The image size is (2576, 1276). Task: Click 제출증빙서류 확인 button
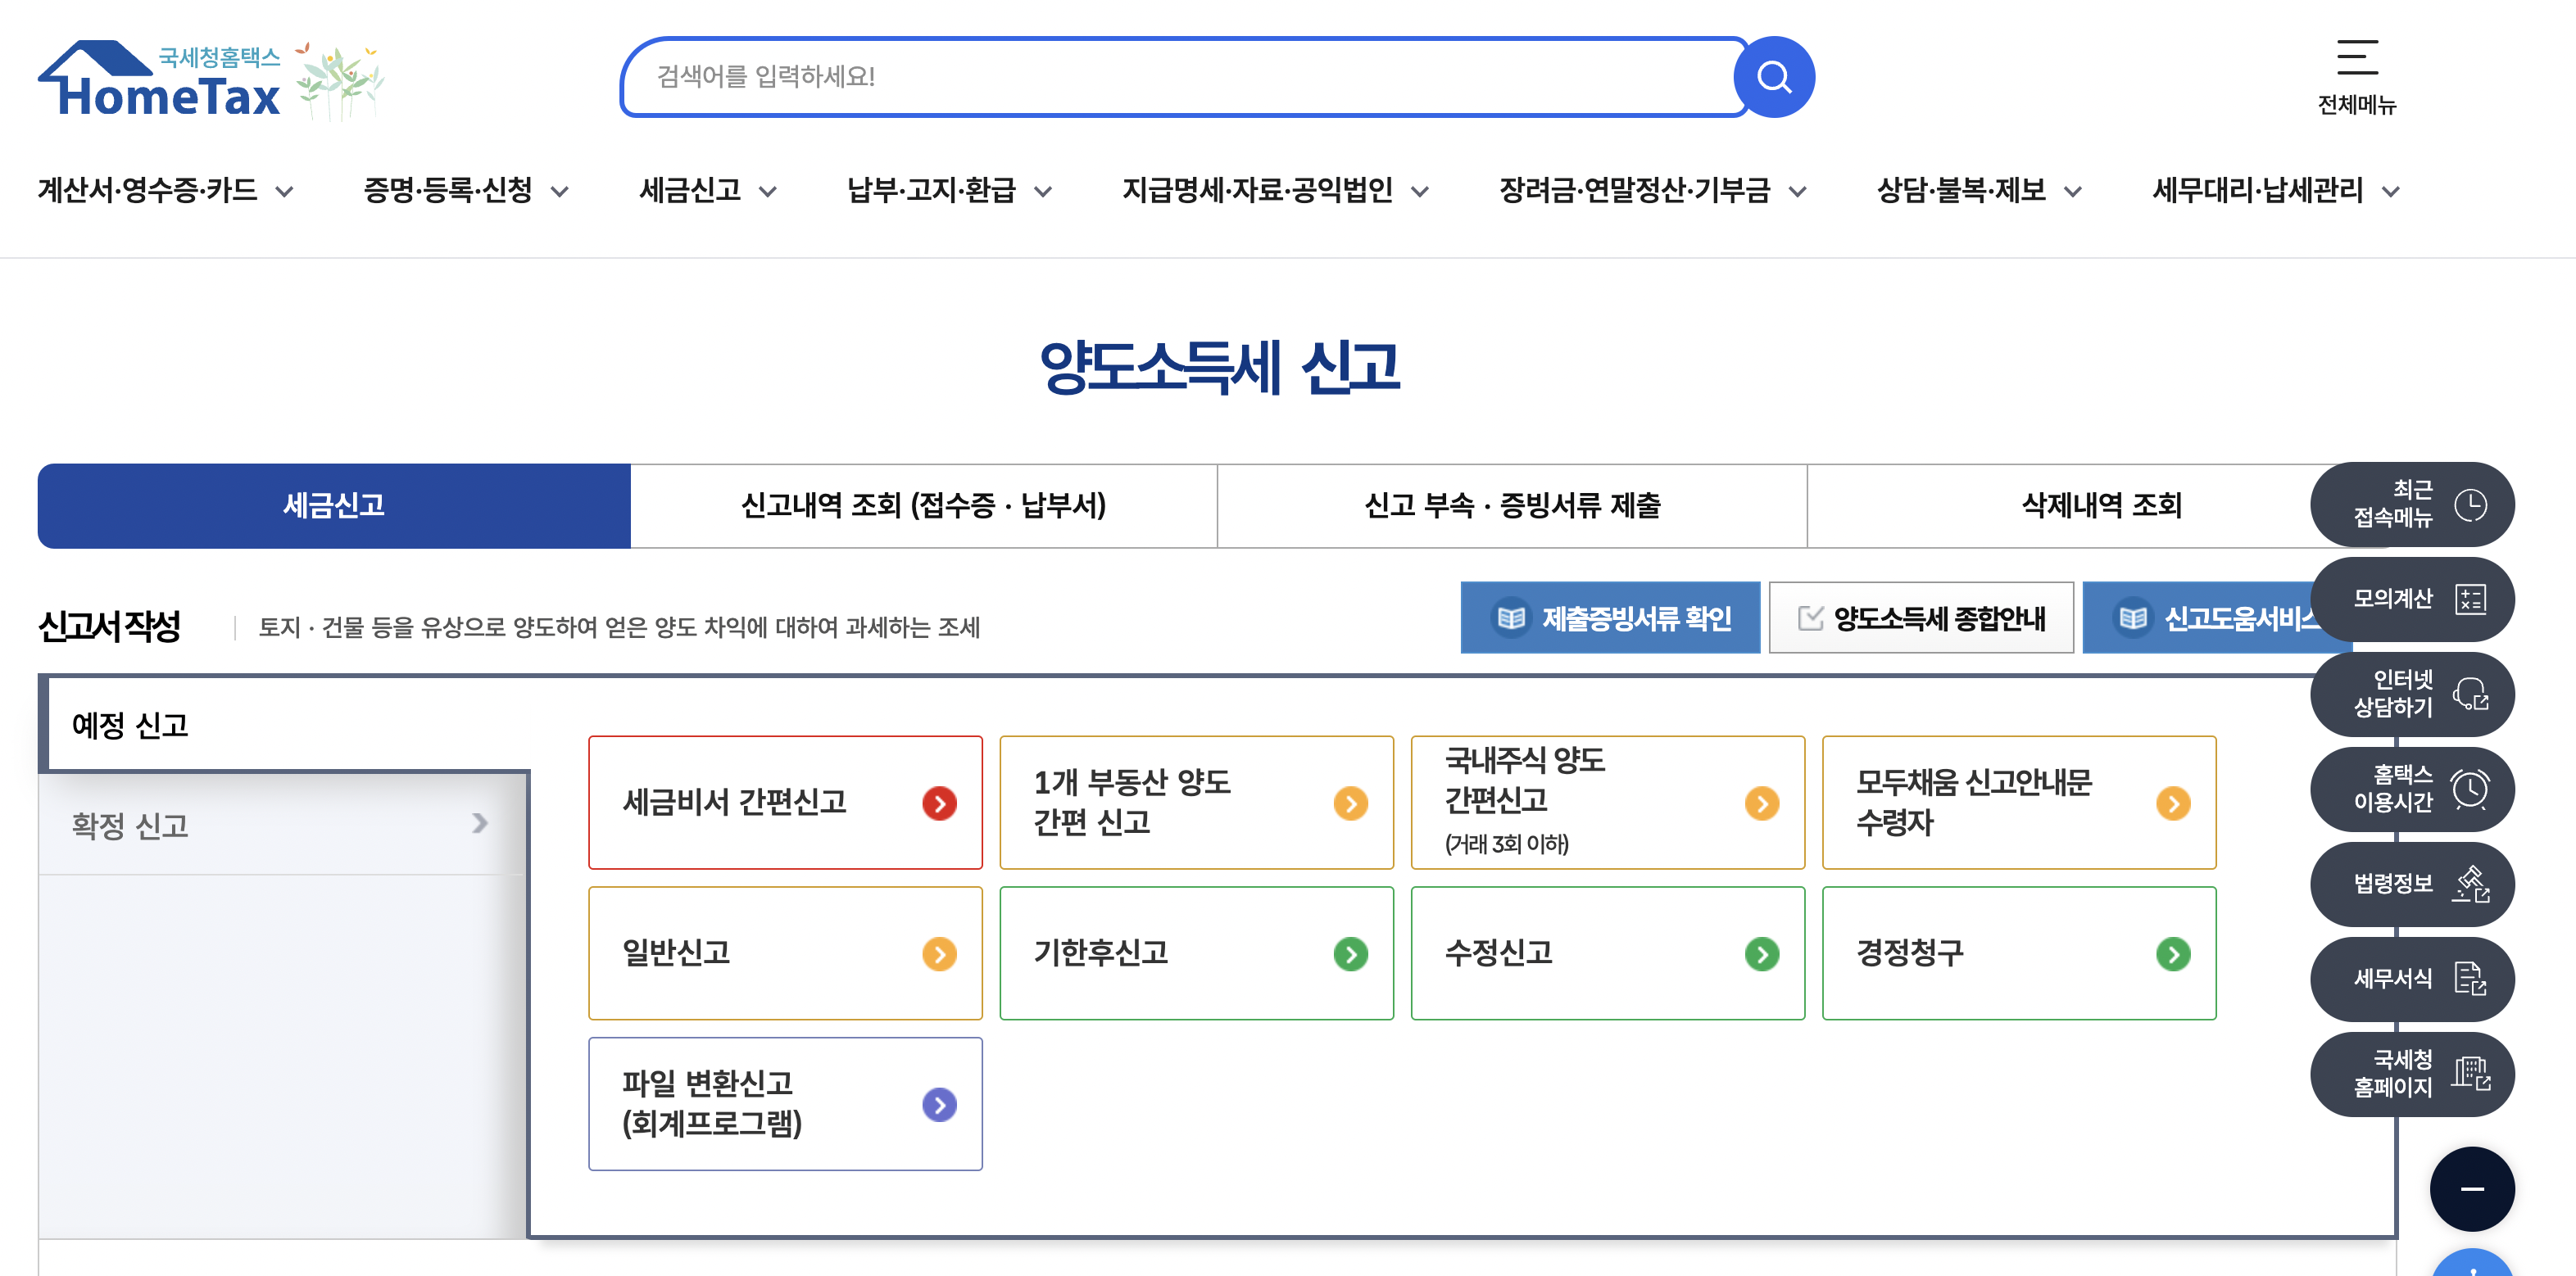click(x=1609, y=618)
